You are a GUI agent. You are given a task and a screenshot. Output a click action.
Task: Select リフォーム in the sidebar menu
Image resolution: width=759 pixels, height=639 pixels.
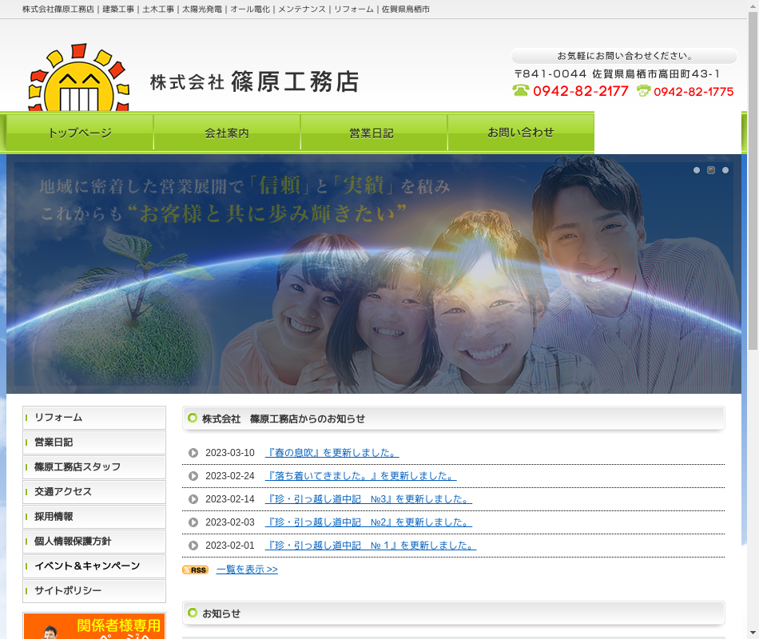[x=94, y=418]
